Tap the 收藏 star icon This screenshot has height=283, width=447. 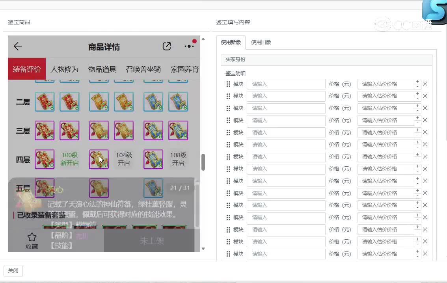32,237
